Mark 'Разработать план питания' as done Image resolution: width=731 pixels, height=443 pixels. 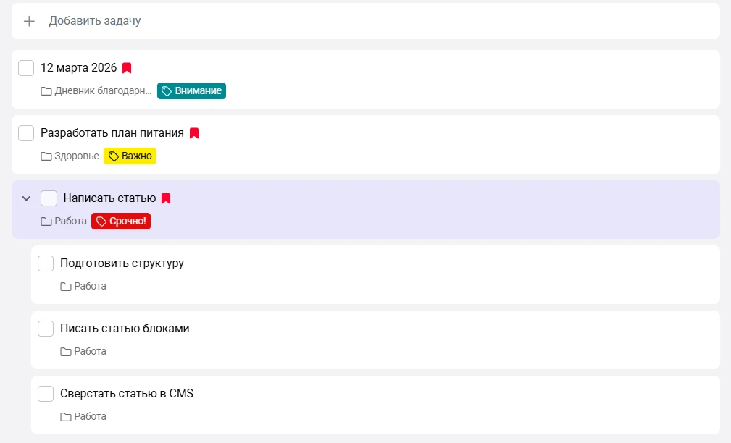point(26,133)
